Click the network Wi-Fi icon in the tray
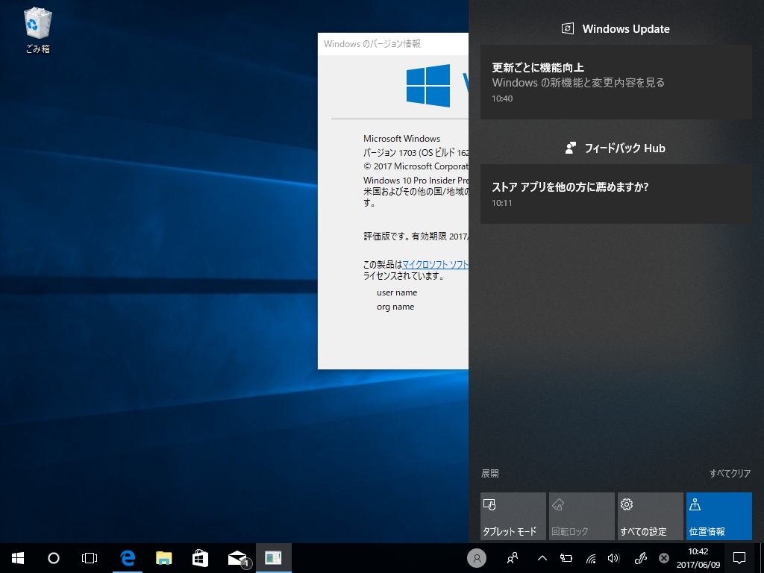The width and height of the screenshot is (764, 573). (x=591, y=557)
